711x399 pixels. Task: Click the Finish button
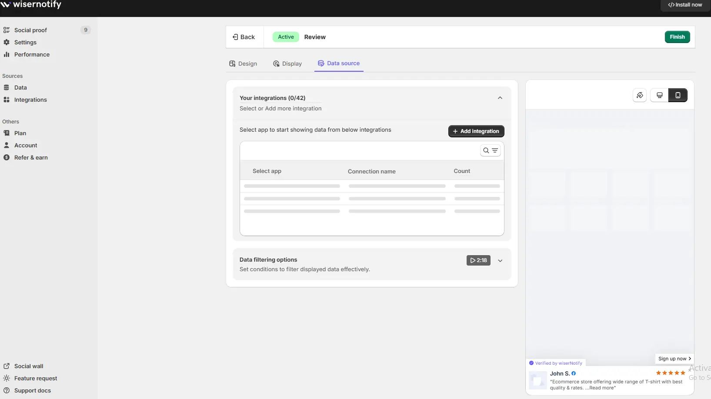pos(677,37)
